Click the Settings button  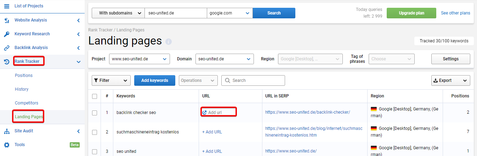451,59
